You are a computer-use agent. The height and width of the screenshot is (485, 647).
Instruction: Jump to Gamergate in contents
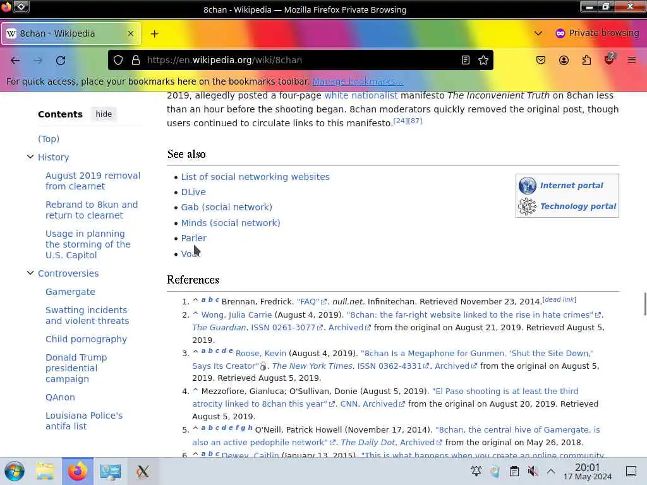70,292
